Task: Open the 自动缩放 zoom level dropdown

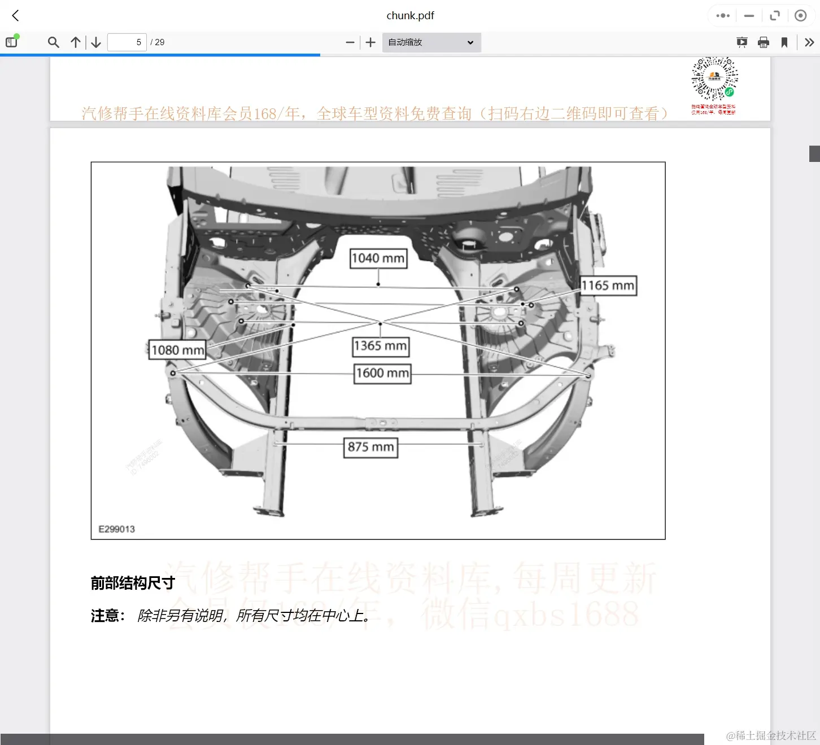Action: pos(431,42)
